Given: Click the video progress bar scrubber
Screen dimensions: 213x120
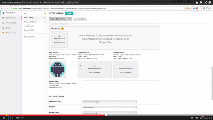Looking at the screenshot, I should [106, 115].
